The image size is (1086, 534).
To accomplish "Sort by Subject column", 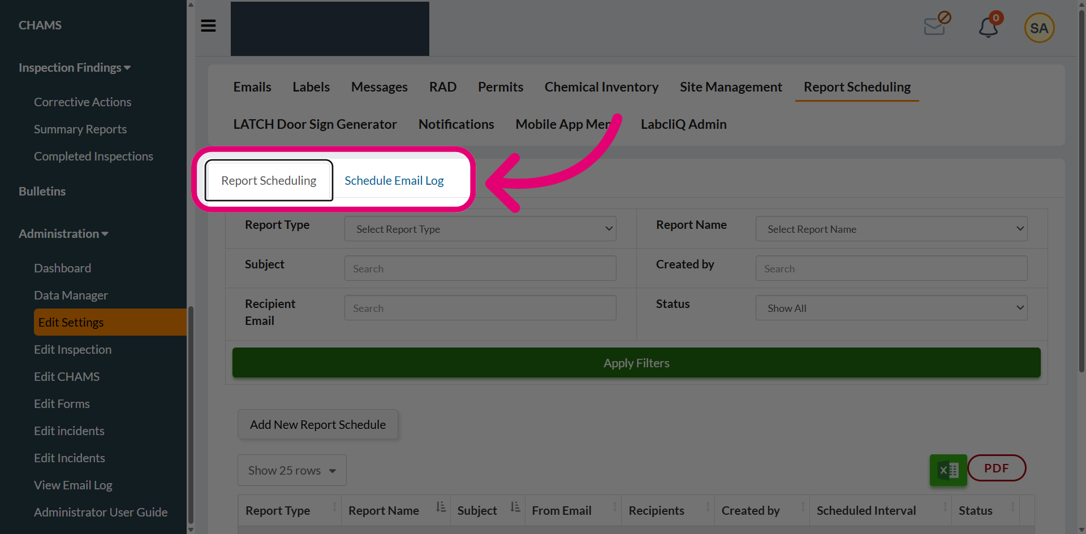I will click(x=488, y=510).
